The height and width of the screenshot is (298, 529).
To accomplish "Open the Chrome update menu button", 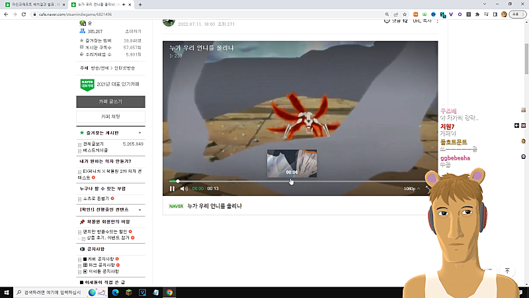I will coord(518,14).
